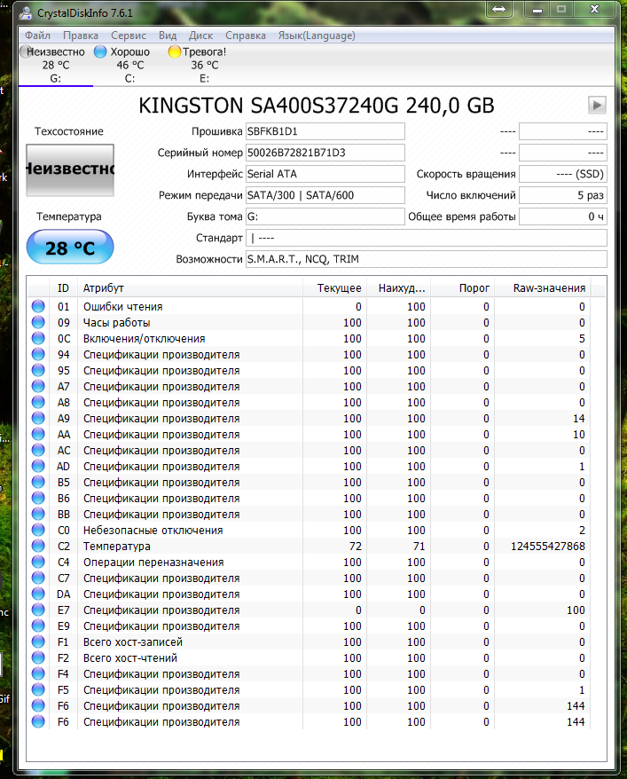Click status icon of row C4 Операции переназначения
This screenshot has width=627, height=779.
(38, 562)
